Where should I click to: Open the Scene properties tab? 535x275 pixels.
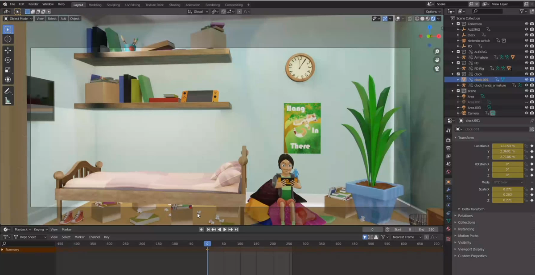(x=448, y=164)
